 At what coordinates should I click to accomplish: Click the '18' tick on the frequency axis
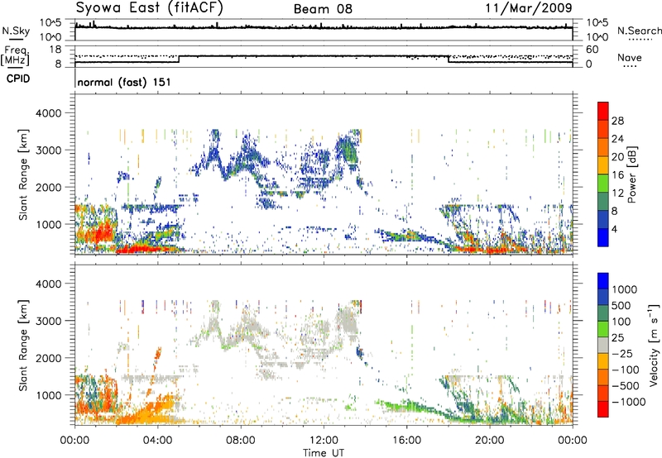coord(55,50)
